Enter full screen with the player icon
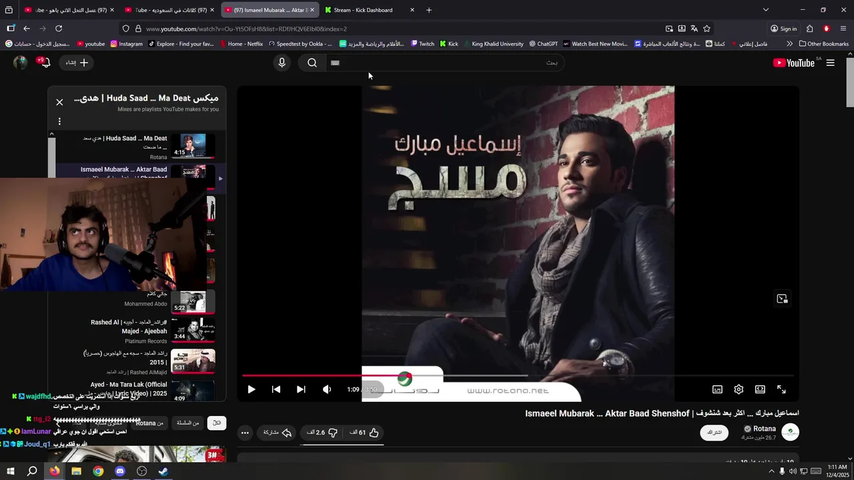Screen dimensions: 854x480 coord(781,389)
